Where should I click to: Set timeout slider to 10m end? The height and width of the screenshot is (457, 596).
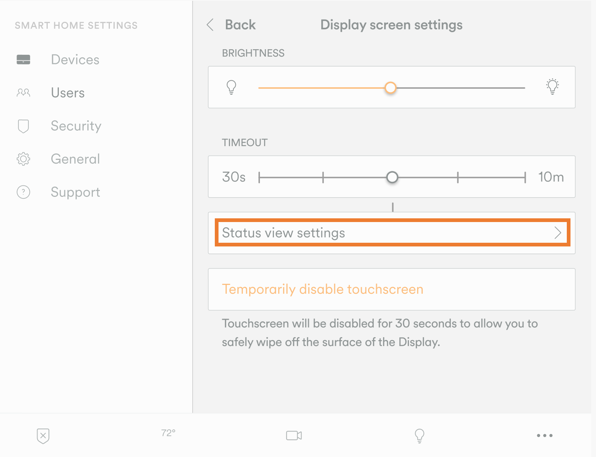tap(525, 177)
